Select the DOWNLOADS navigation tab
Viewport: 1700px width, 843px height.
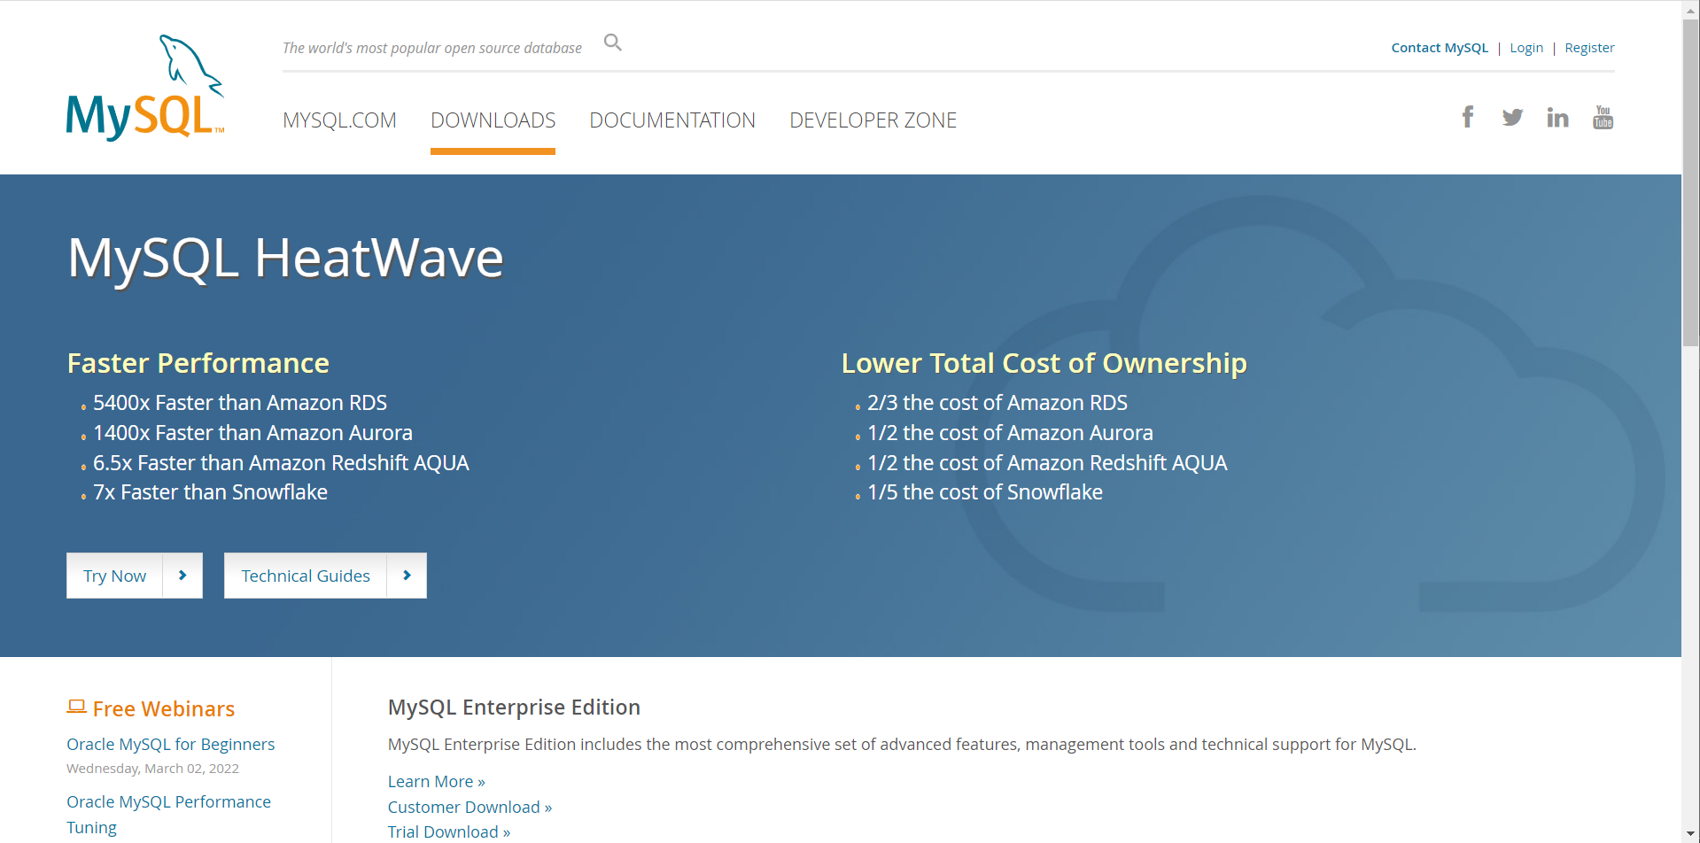click(493, 120)
